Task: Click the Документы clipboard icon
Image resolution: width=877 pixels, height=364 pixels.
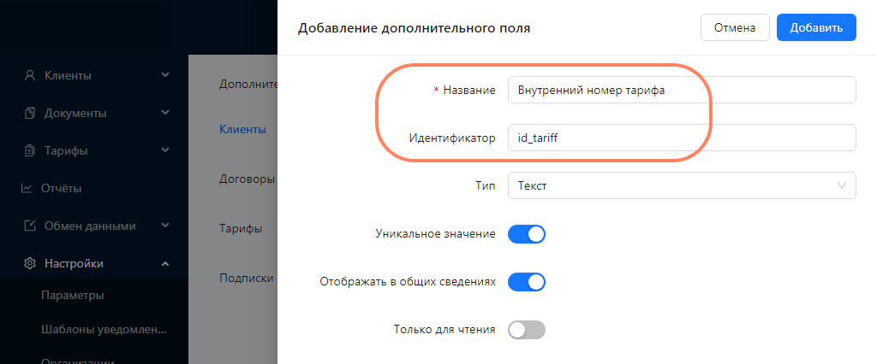Action: pos(30,114)
